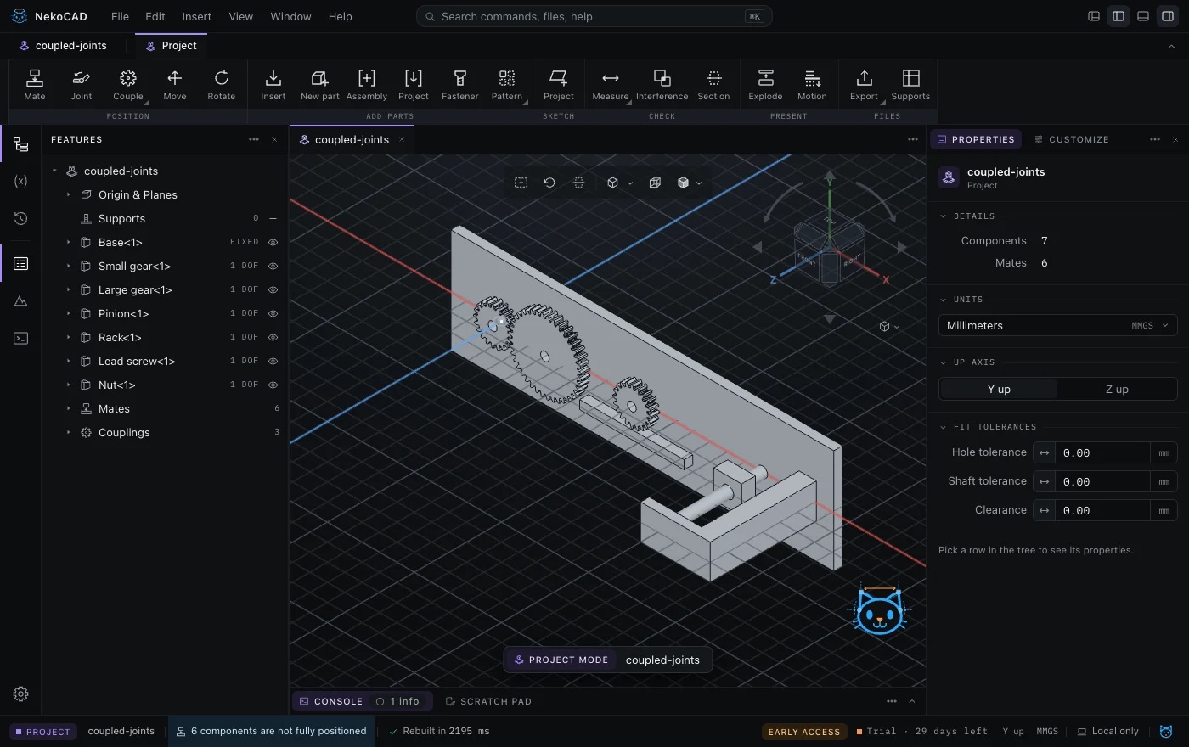Open the Insert menu
1189x747 pixels.
(x=197, y=16)
